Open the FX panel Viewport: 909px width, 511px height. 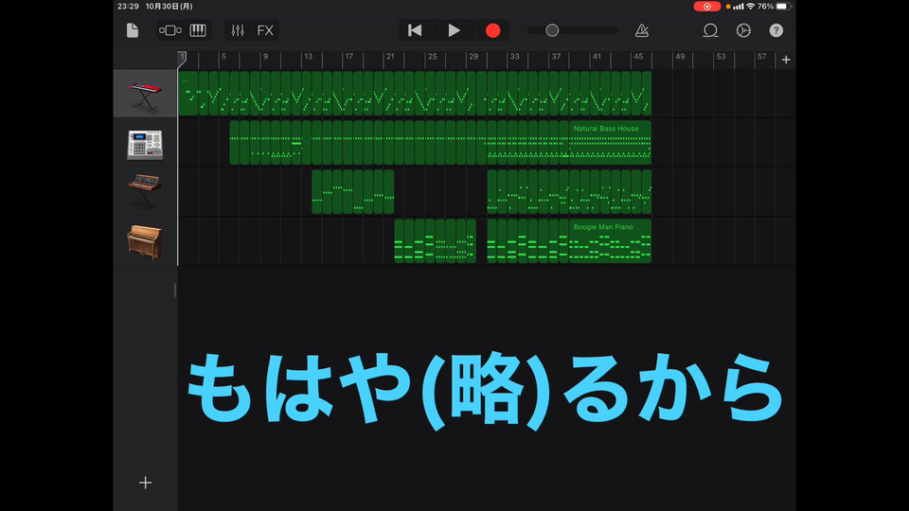(265, 30)
